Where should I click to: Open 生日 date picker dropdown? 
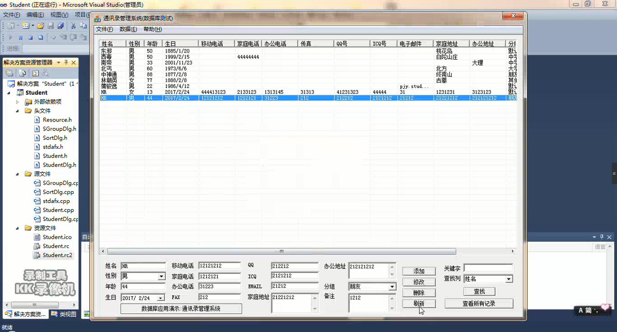pyautogui.click(x=160, y=298)
